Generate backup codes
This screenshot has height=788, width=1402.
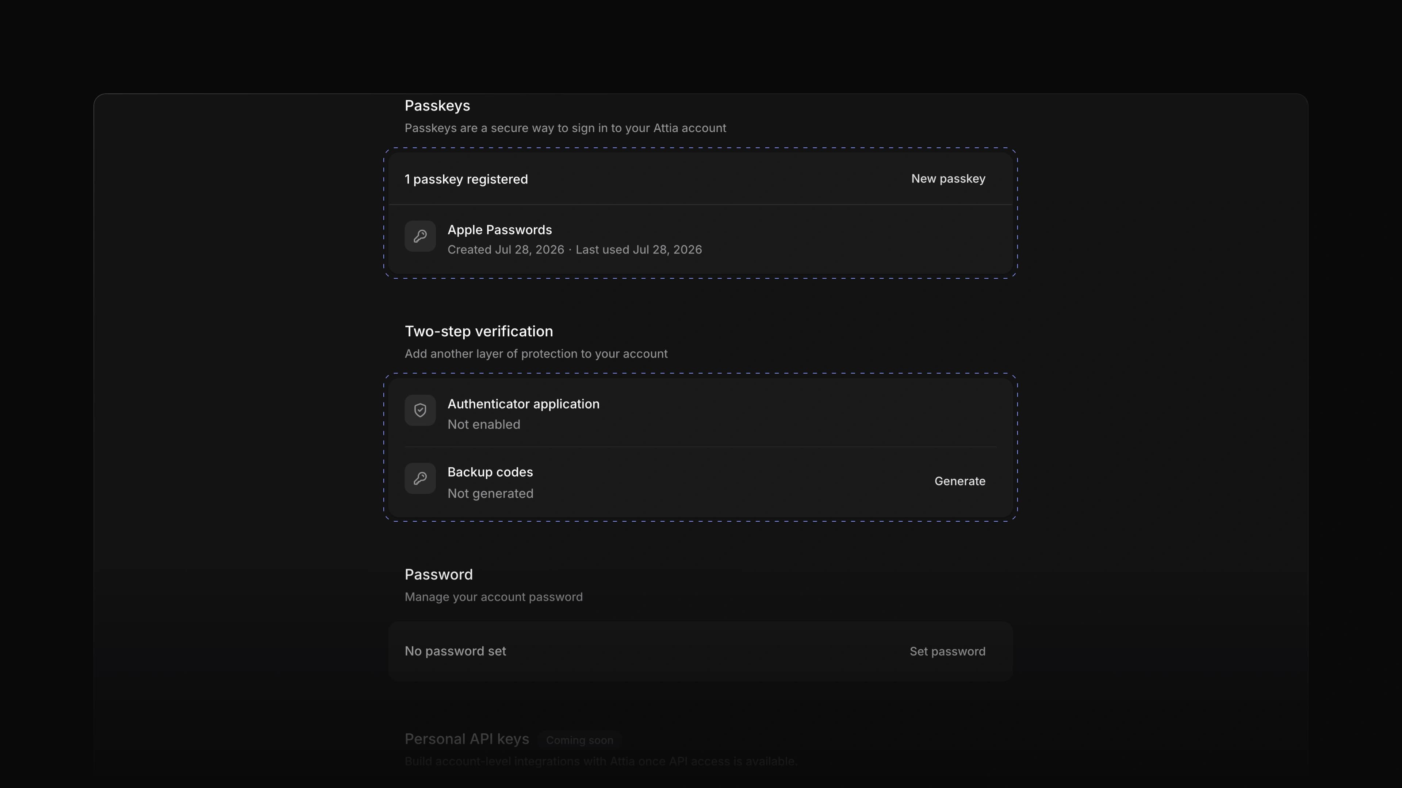(x=959, y=481)
